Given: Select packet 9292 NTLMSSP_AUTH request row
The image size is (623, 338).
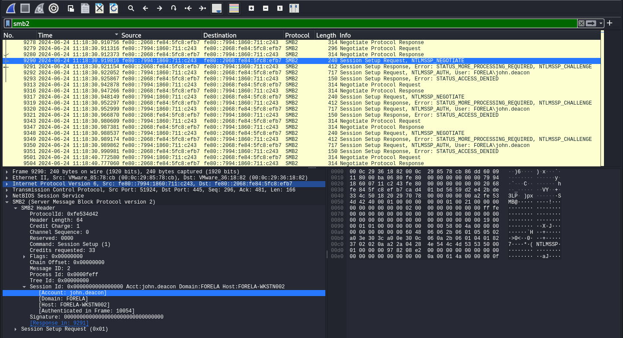Looking at the screenshot, I should (x=302, y=73).
